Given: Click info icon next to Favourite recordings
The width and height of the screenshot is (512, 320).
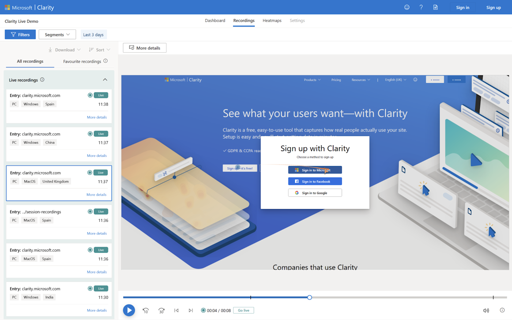Looking at the screenshot, I should 105,61.
